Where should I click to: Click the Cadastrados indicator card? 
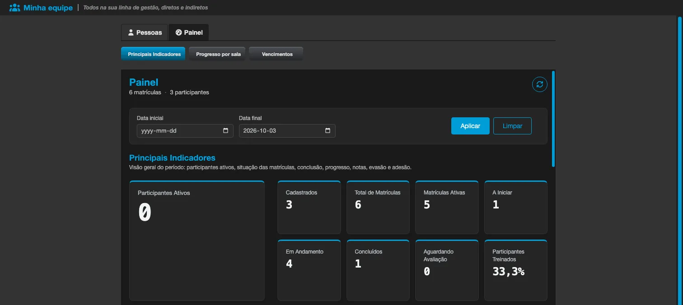[309, 207]
